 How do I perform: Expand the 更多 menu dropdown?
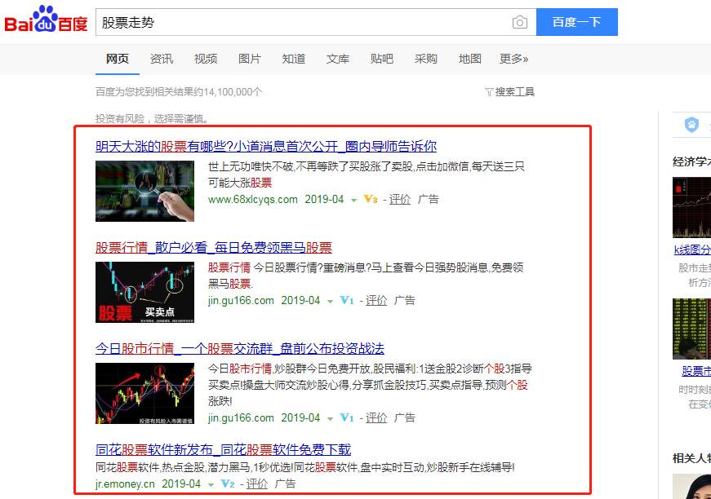point(513,59)
